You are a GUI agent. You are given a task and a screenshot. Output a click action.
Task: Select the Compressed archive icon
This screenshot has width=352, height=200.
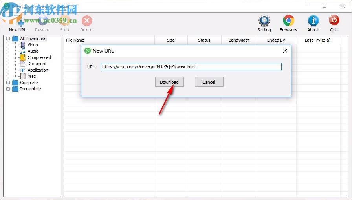(x=23, y=57)
